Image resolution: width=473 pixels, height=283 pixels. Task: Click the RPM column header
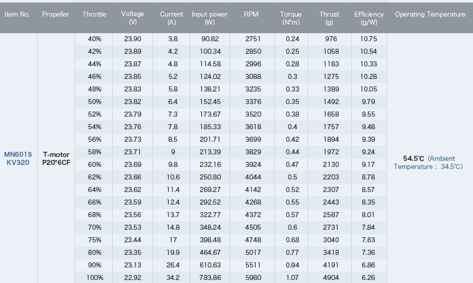click(x=251, y=14)
